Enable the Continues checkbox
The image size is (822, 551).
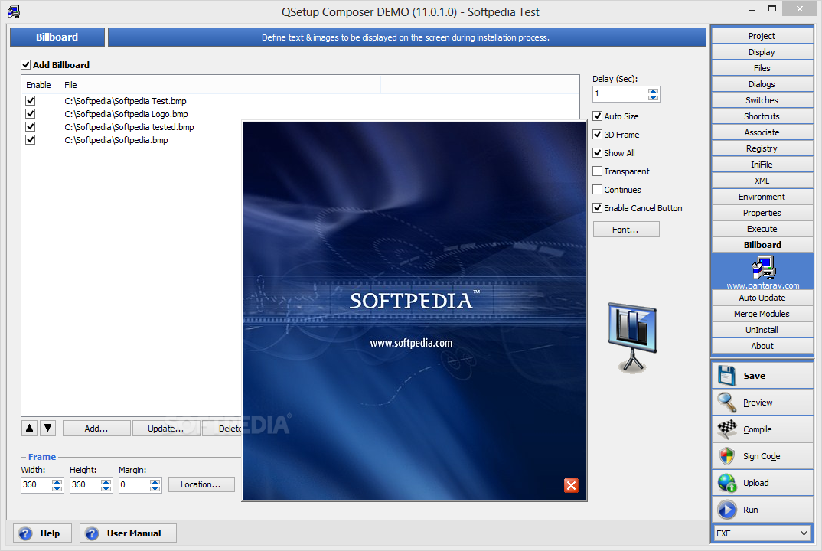[x=597, y=189]
